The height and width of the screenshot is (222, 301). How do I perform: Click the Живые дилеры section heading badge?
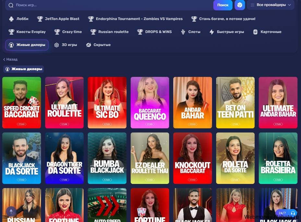24,69
